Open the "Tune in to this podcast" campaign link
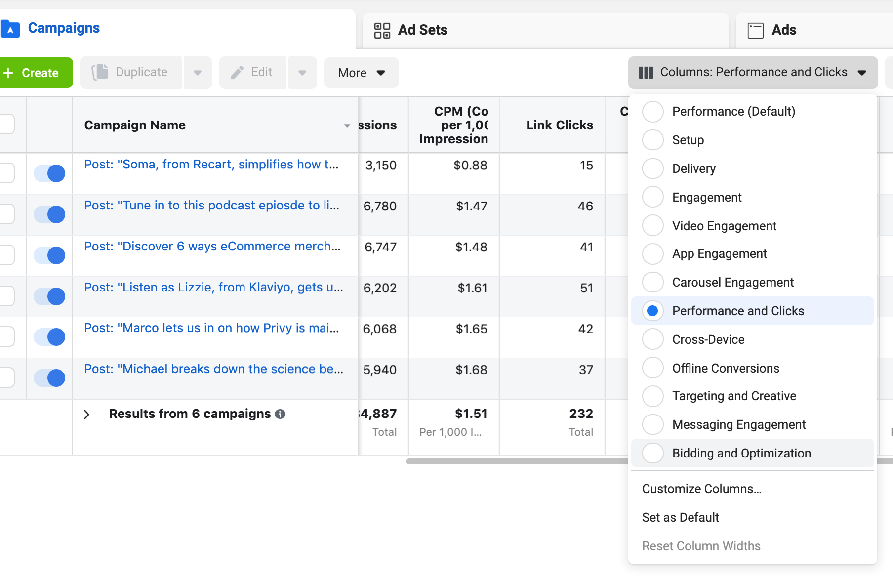 click(211, 205)
